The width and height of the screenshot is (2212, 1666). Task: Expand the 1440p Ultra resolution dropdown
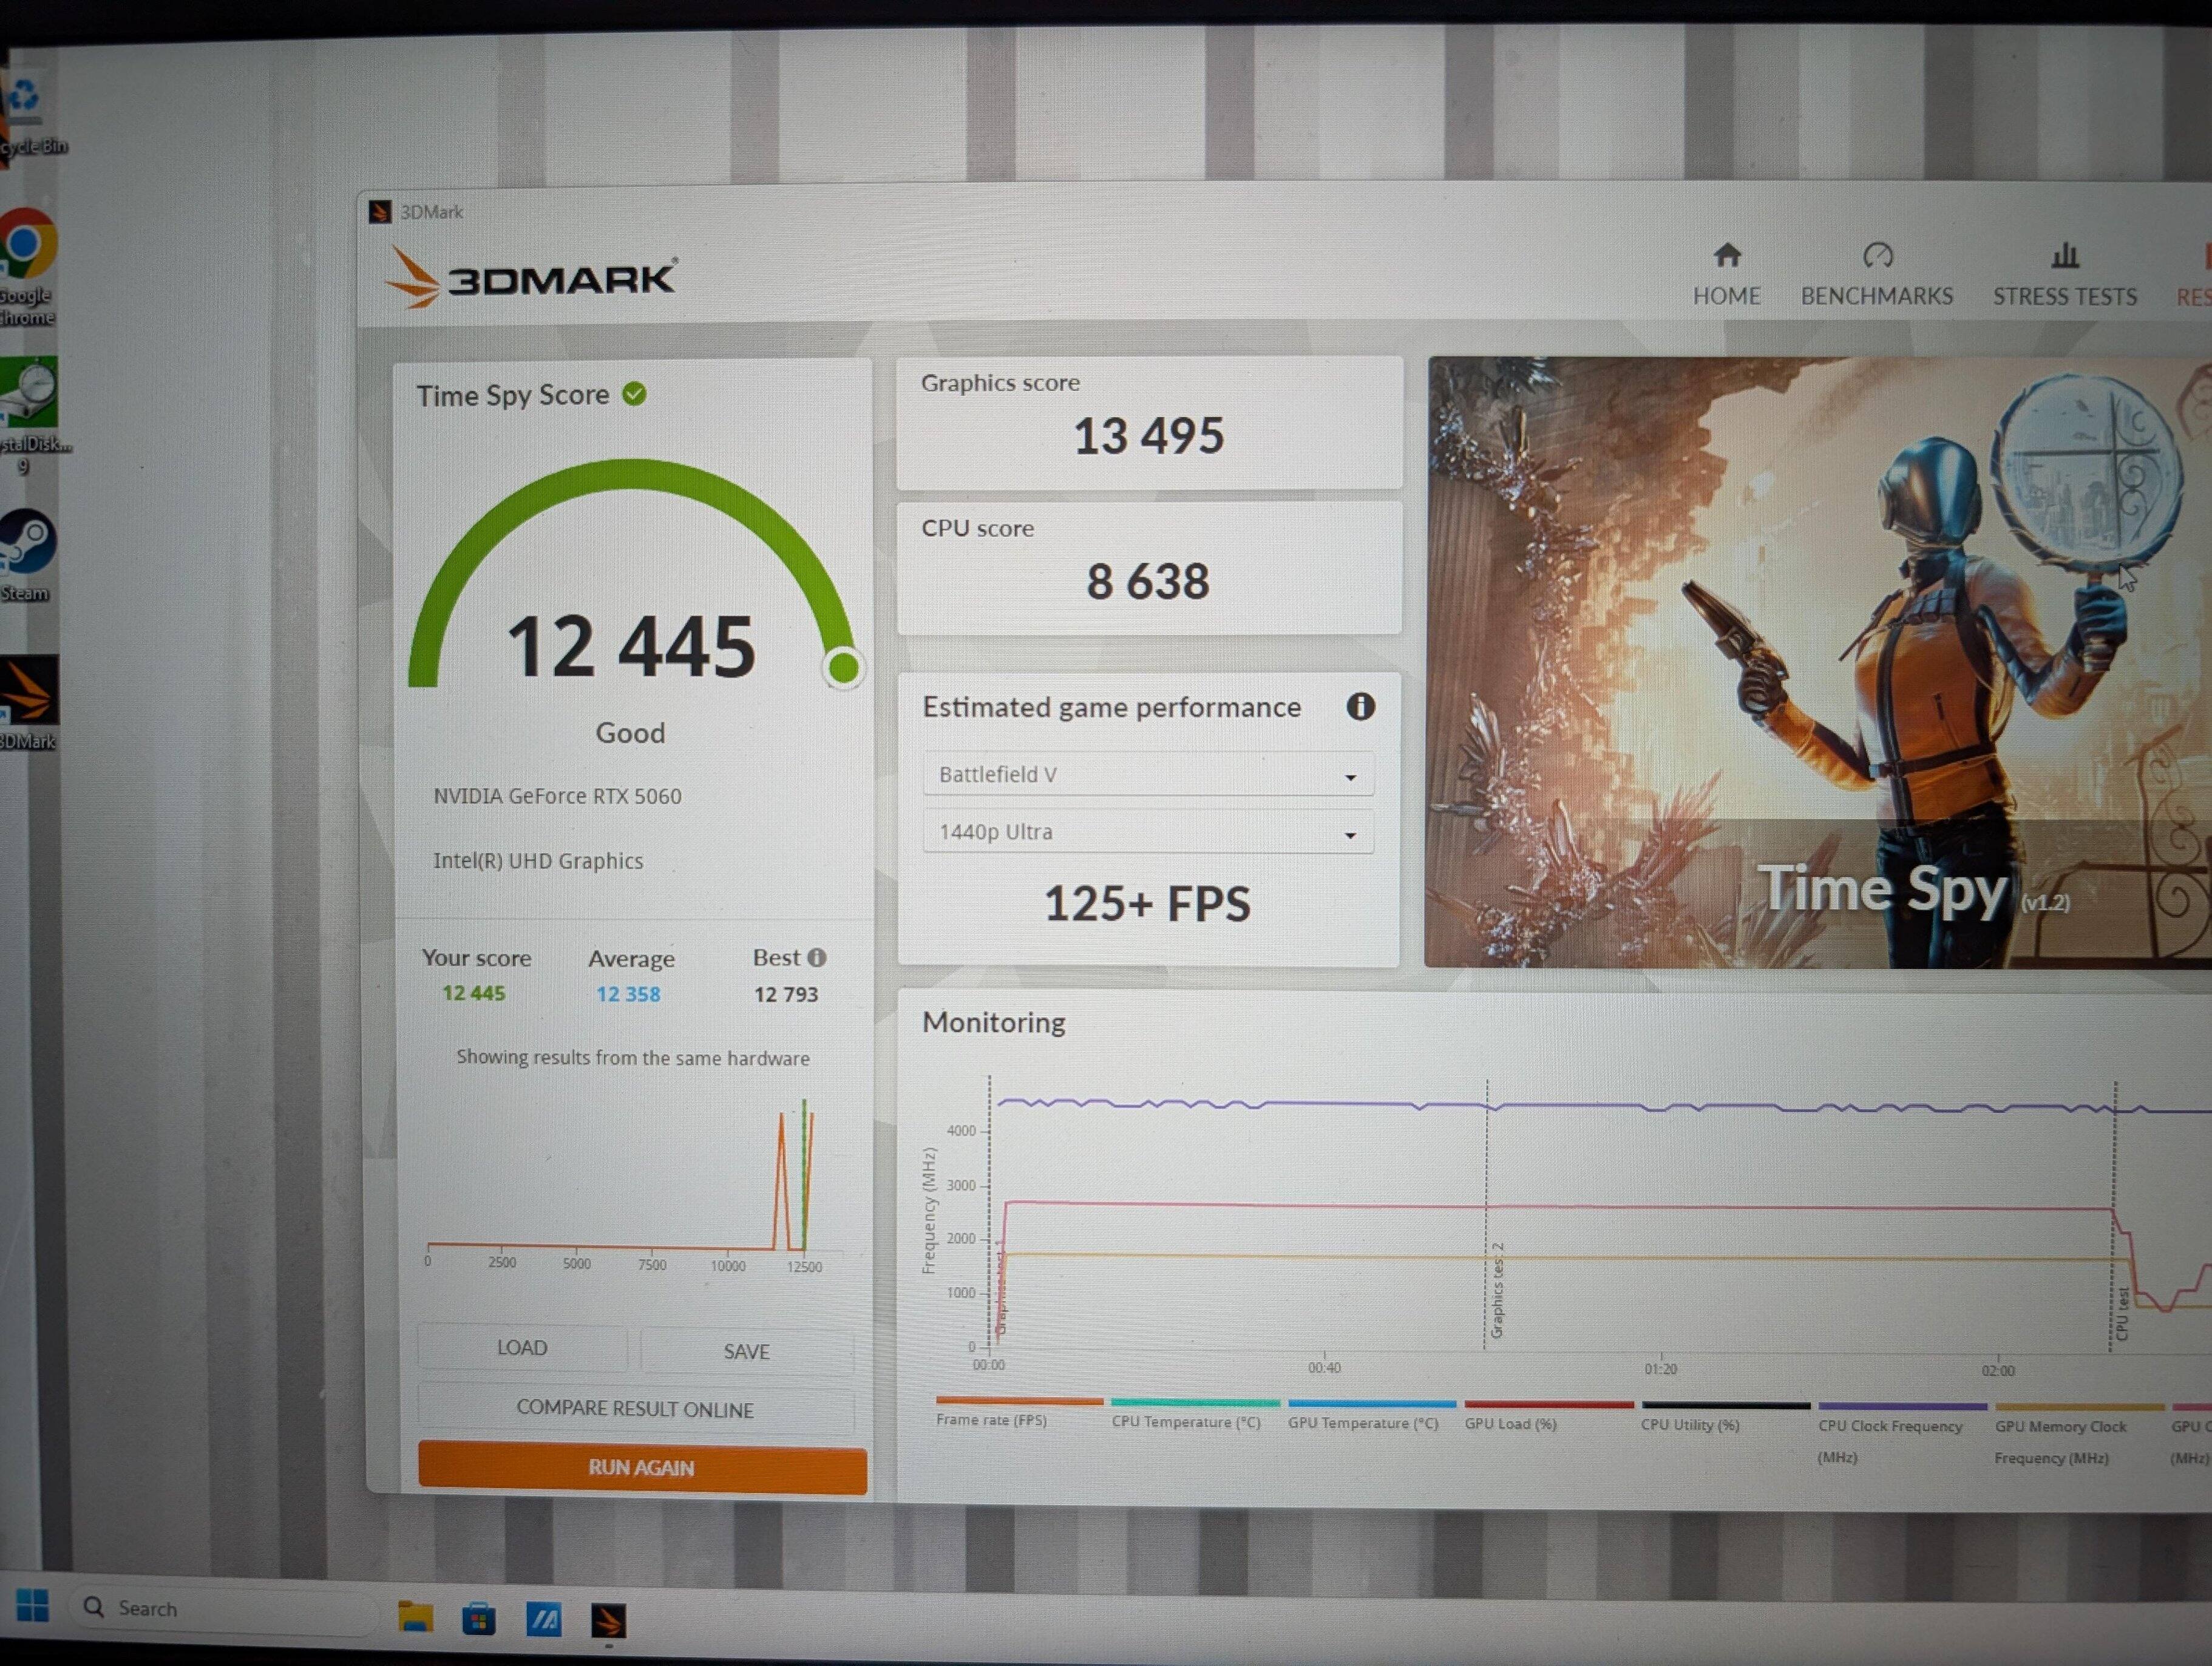[x=1147, y=832]
